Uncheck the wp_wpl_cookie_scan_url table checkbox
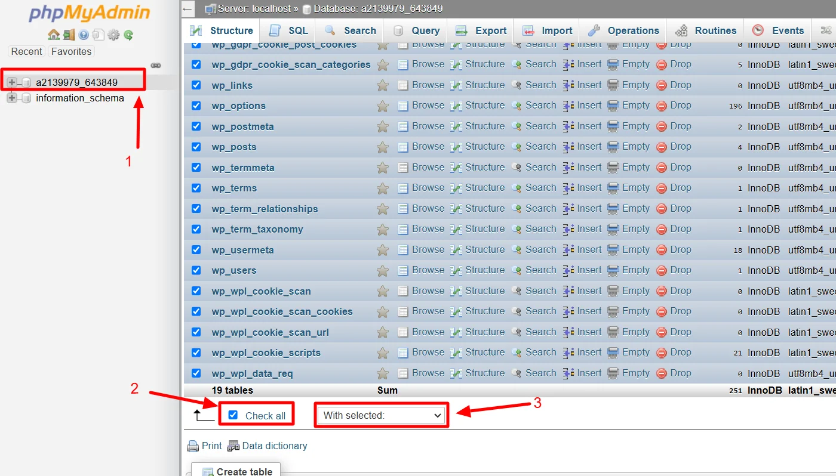Viewport: 836px width, 476px height. pos(196,332)
